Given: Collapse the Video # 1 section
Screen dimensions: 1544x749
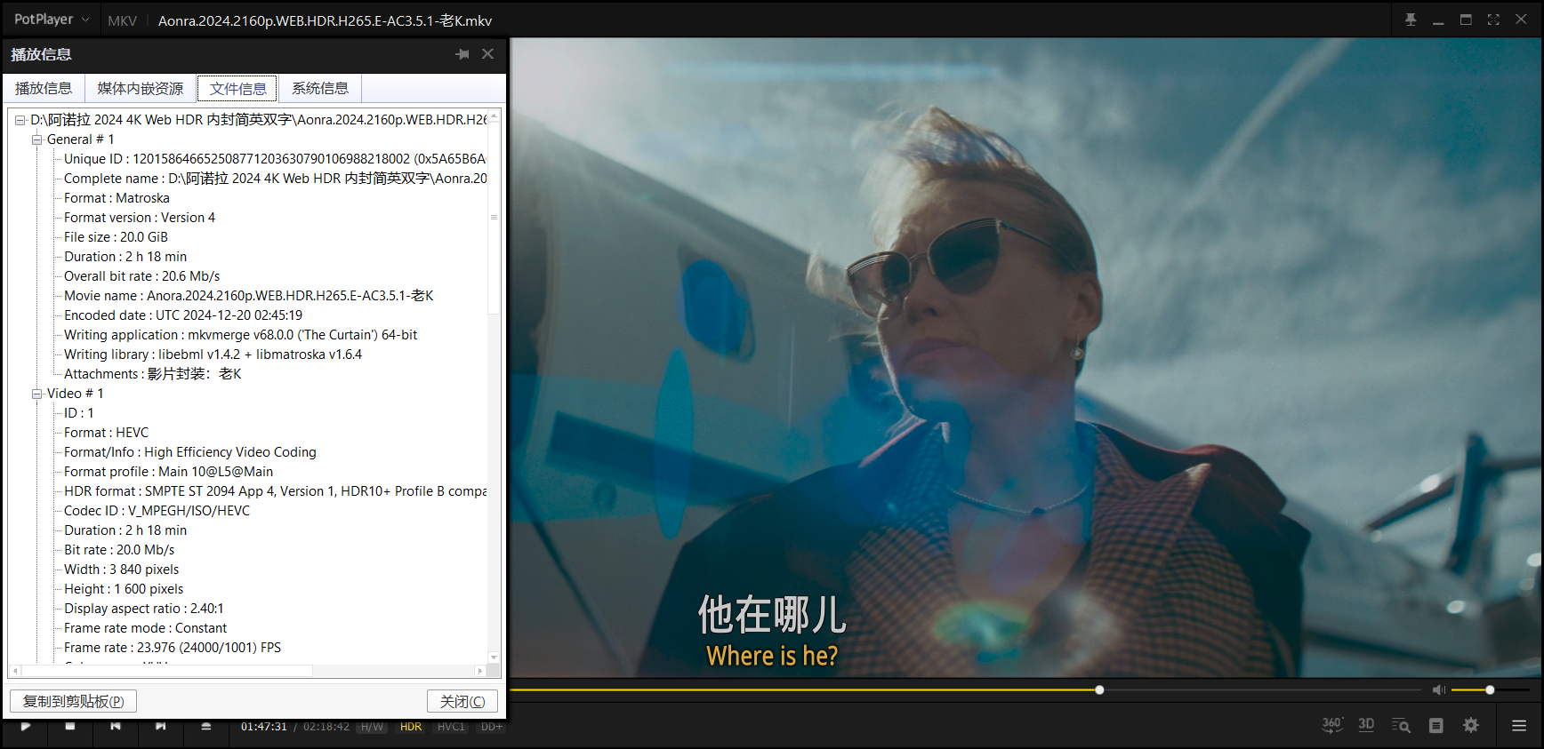Looking at the screenshot, I should click(36, 394).
